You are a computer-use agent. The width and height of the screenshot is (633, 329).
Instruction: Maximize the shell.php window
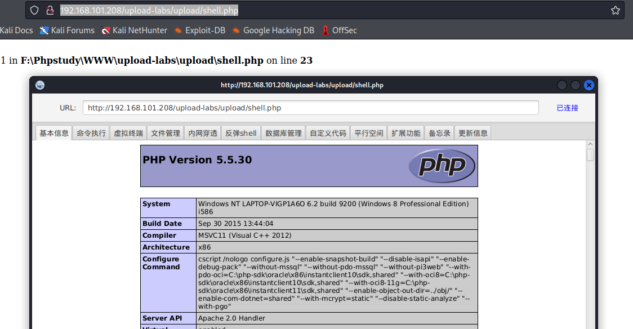click(575, 85)
